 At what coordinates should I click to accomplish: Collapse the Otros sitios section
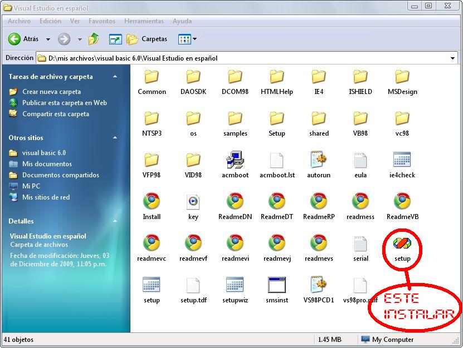[x=115, y=138]
